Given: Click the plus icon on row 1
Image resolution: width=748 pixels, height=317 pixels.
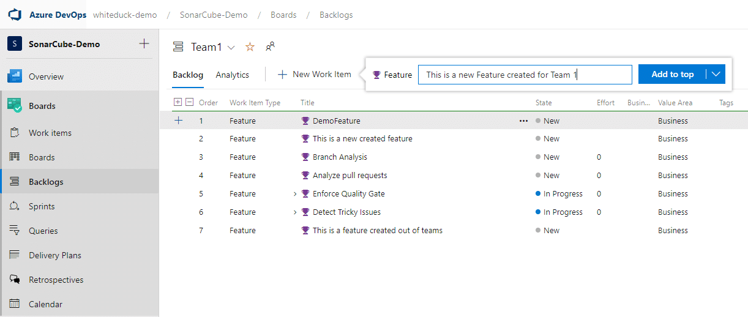Looking at the screenshot, I should point(178,121).
